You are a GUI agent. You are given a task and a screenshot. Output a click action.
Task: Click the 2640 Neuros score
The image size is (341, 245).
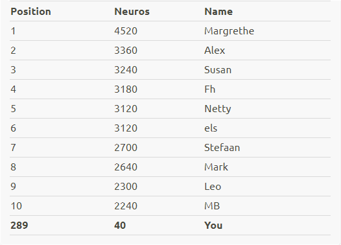coord(126,167)
